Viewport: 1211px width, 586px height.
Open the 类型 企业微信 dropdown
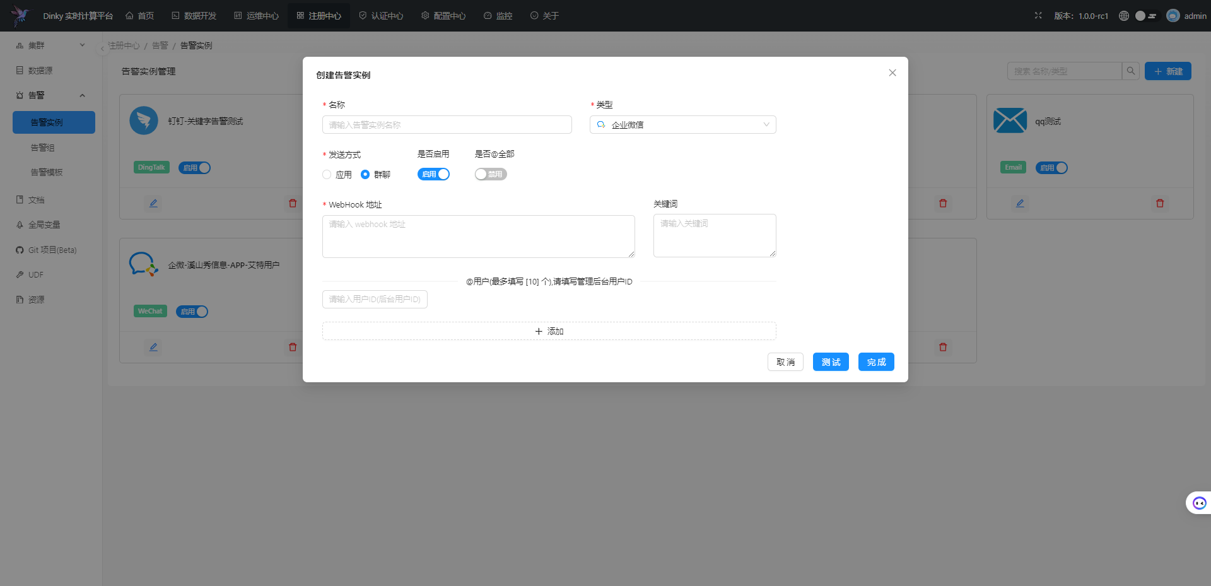point(683,125)
